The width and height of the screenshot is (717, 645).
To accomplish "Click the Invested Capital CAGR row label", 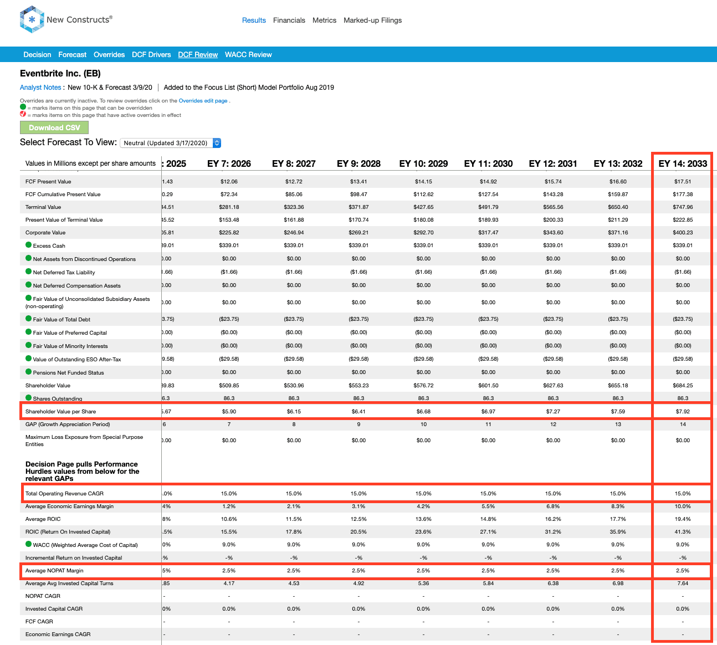I will pyautogui.click(x=54, y=609).
